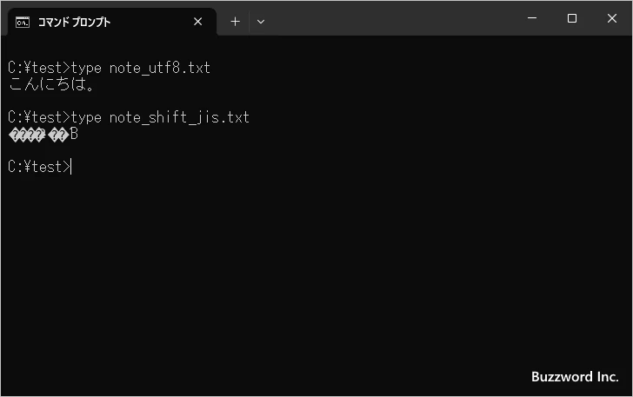
Task: Click the active prompt cursor after the last C:\test>
Action: [x=71, y=167]
